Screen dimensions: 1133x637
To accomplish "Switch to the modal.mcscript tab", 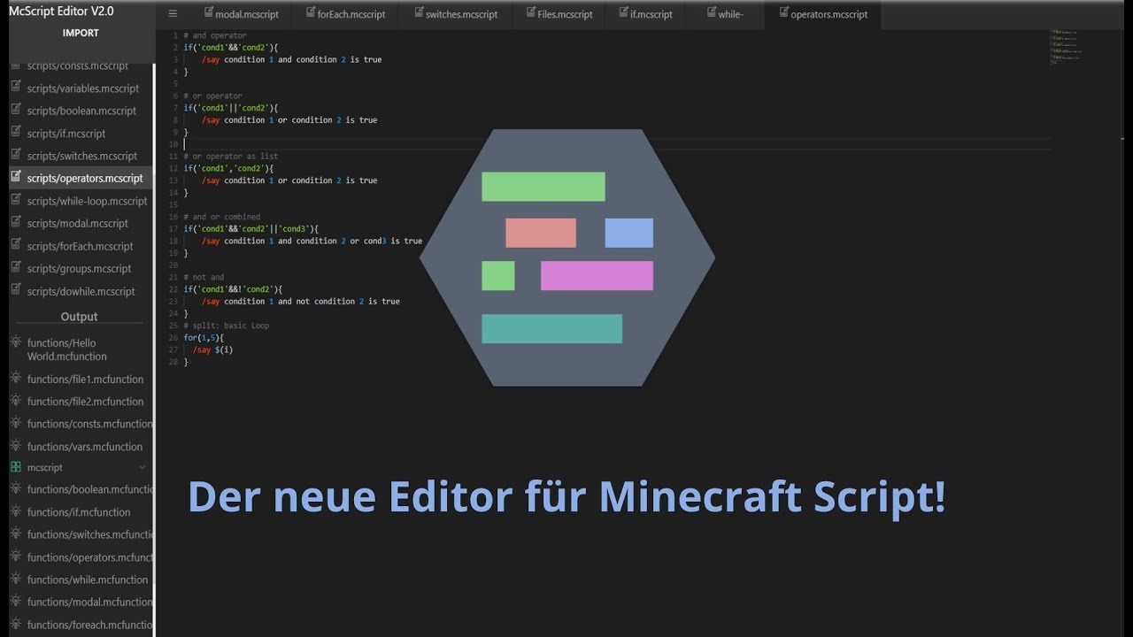I will pyautogui.click(x=241, y=14).
